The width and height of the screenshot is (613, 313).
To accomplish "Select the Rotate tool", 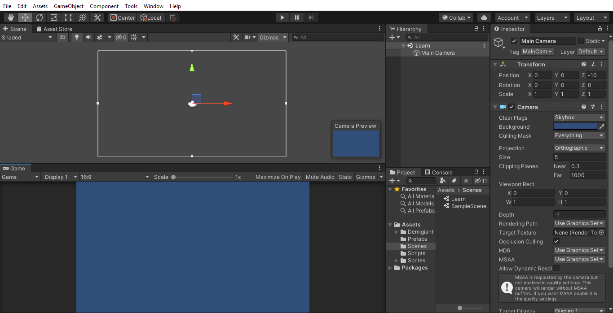I will click(40, 17).
